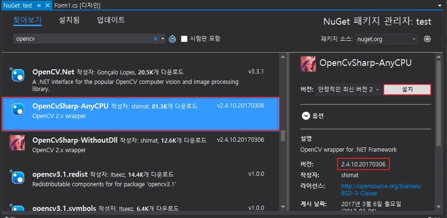Screen dimensions: 447x218
Task: Open the search history dropdown arrow
Action: tap(163, 39)
